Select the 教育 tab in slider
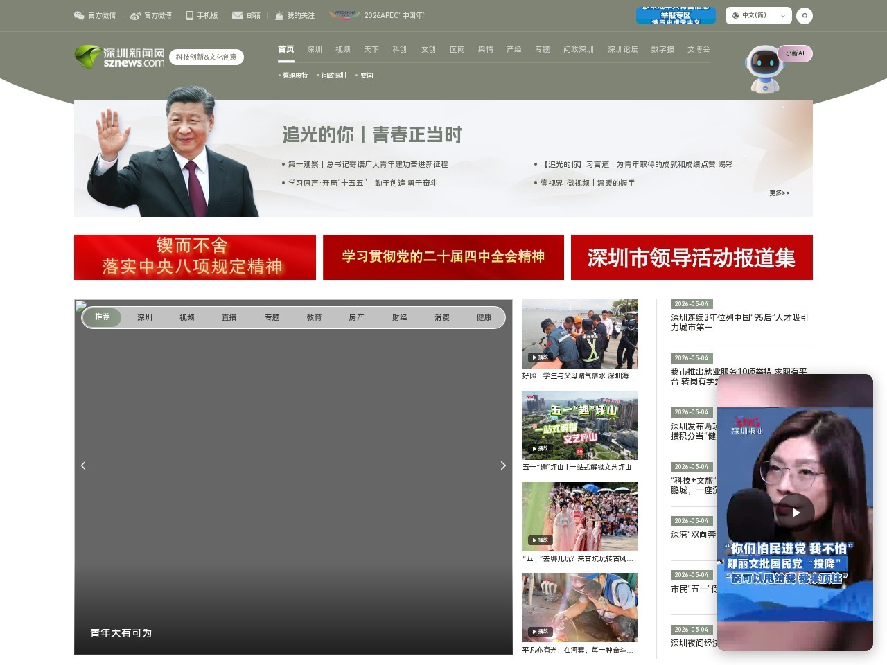This screenshot has height=665, width=887. [315, 317]
